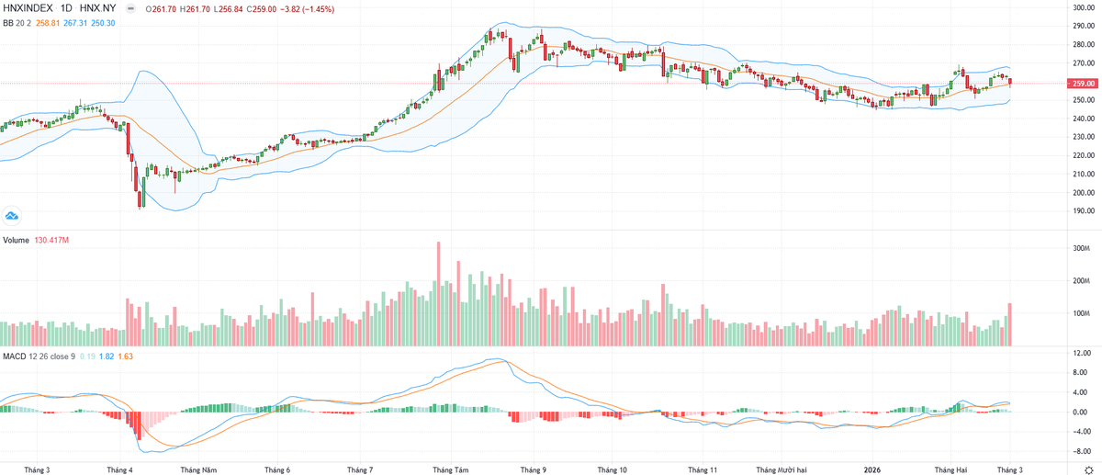Click the 259.00 current price label
Screen dimensions: 1102x475
1081,84
